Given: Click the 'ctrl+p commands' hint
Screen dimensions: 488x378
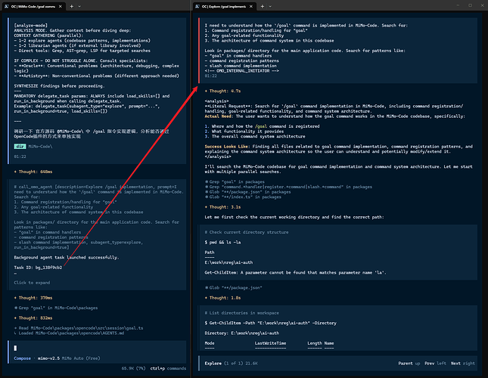Looking at the screenshot, I should pos(168,368).
